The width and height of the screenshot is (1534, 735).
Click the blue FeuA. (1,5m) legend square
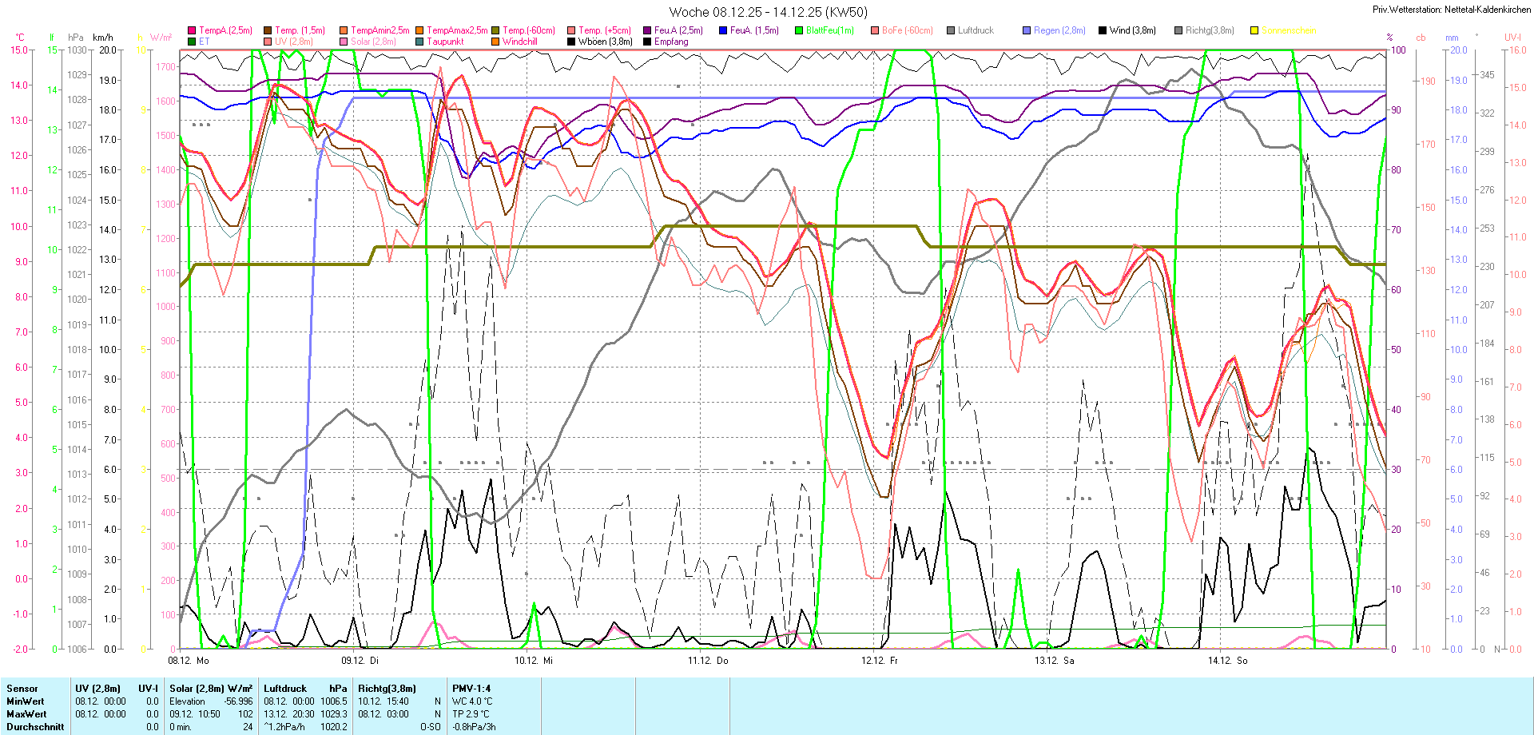[723, 30]
